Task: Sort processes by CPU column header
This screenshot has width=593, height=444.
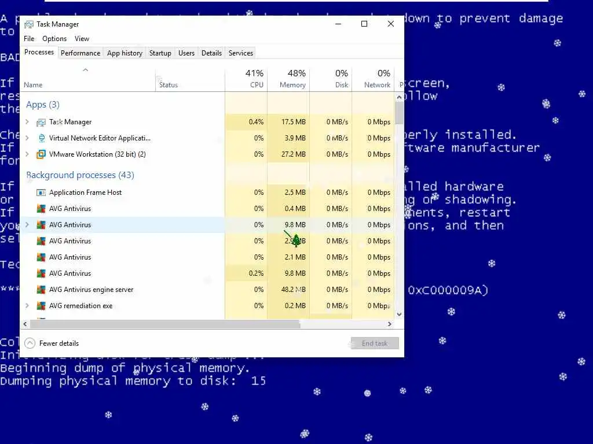Action: tap(246, 79)
